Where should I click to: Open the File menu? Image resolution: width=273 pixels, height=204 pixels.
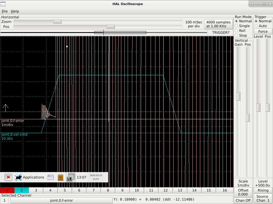point(5,11)
